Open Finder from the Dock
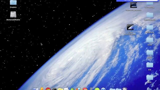 coord(36,89)
